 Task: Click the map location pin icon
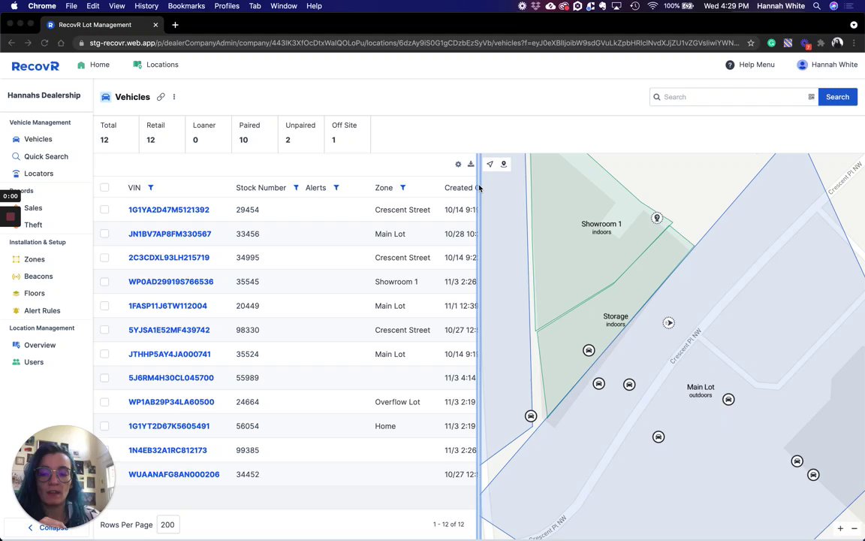pyautogui.click(x=504, y=164)
